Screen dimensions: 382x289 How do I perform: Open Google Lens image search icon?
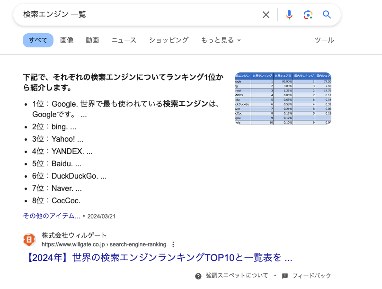308,15
